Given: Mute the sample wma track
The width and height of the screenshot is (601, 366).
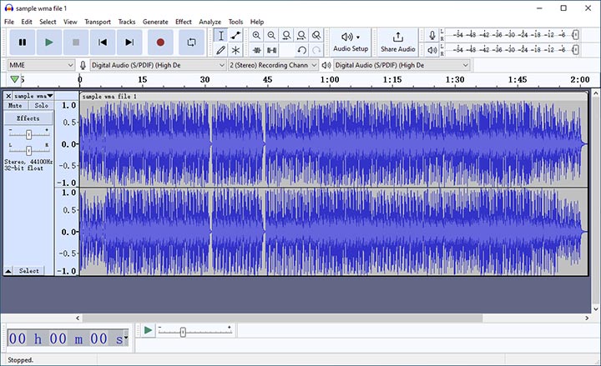Looking at the screenshot, I should click(15, 106).
